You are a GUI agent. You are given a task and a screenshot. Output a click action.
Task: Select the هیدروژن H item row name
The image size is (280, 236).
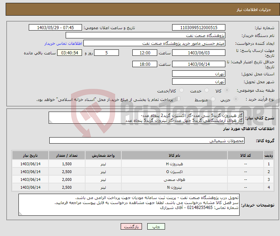174,164
